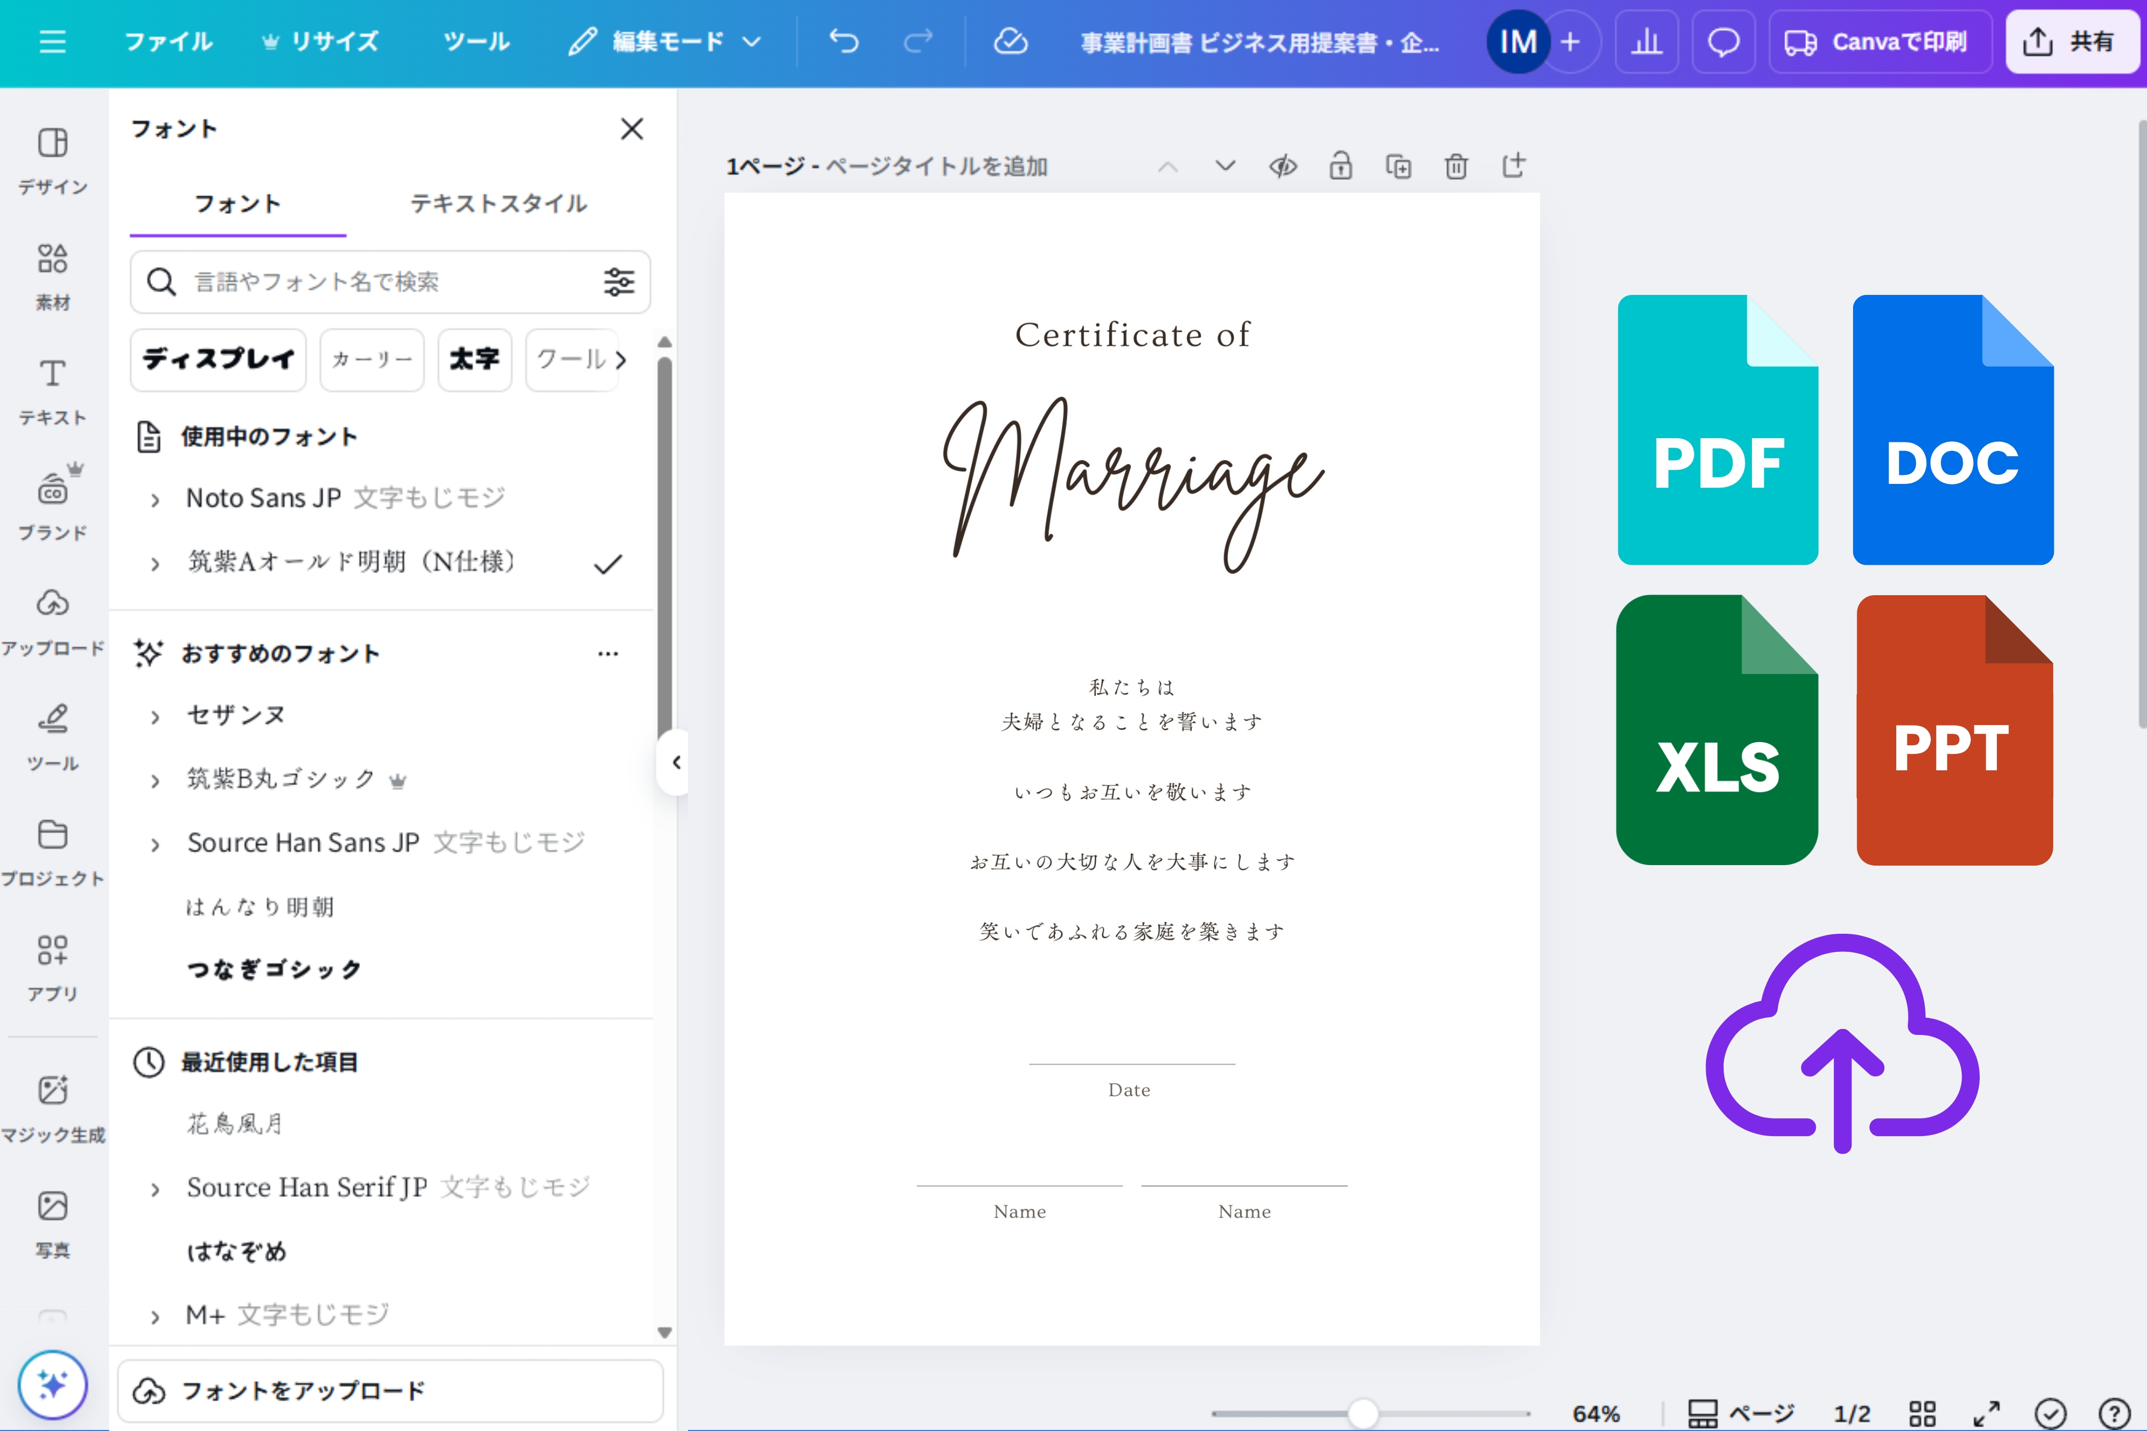2147x1431 pixels.
Task: Open the comments speech bubble
Action: tap(1724, 42)
